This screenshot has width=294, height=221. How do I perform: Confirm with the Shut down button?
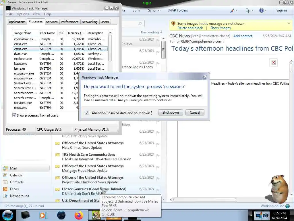tap(171, 113)
